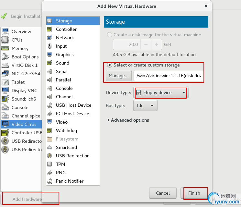Screen dimensions: 241x207
Task: Select the Sound card icon in dialog
Action: point(49,63)
